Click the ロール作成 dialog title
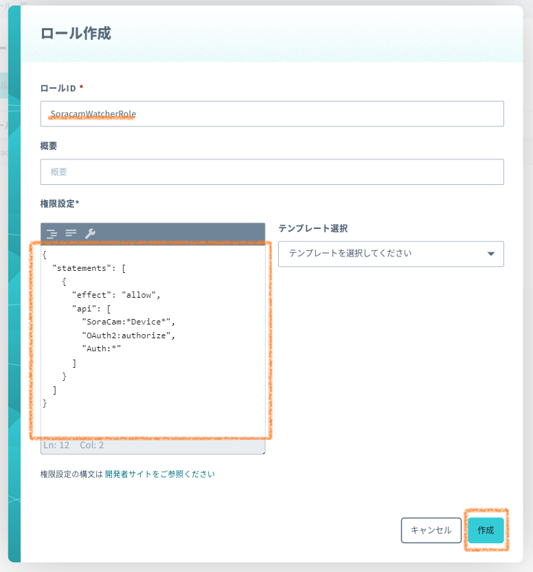The height and width of the screenshot is (572, 533). 76,33
